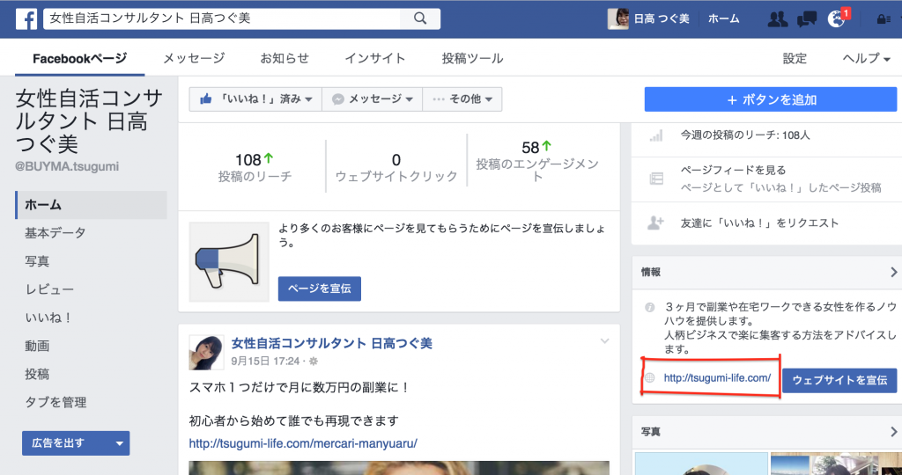Click the search input field
This screenshot has height=475, width=902.
(223, 19)
